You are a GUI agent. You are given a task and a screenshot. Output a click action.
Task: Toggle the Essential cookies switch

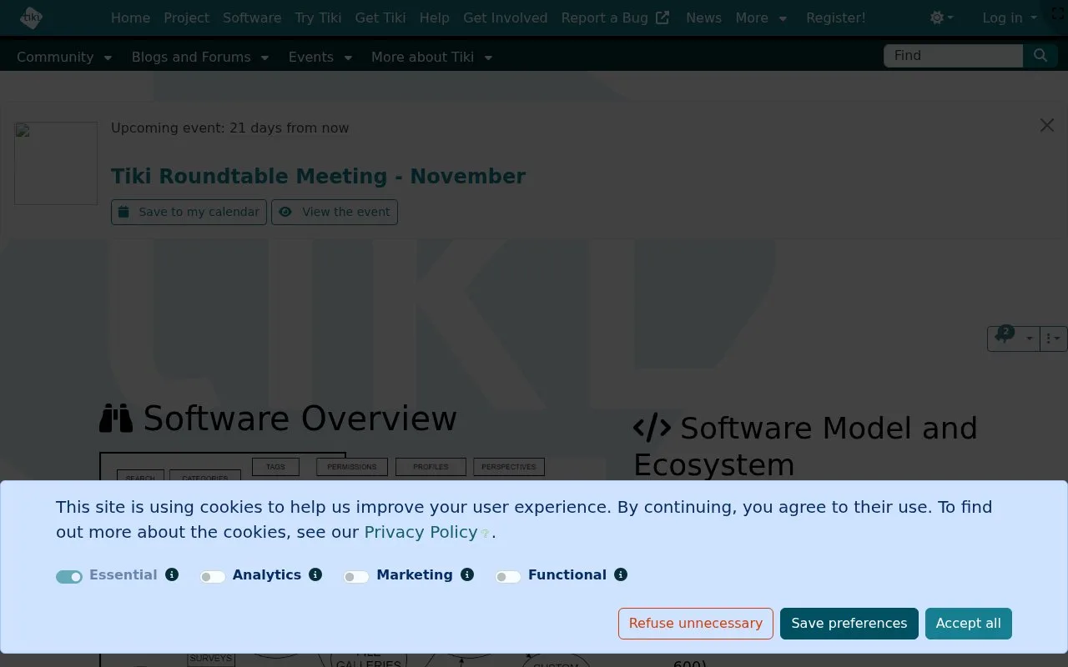(x=69, y=576)
